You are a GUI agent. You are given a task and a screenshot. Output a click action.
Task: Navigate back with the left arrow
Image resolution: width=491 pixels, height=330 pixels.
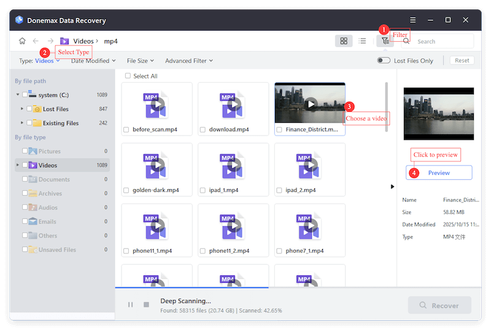[36, 41]
